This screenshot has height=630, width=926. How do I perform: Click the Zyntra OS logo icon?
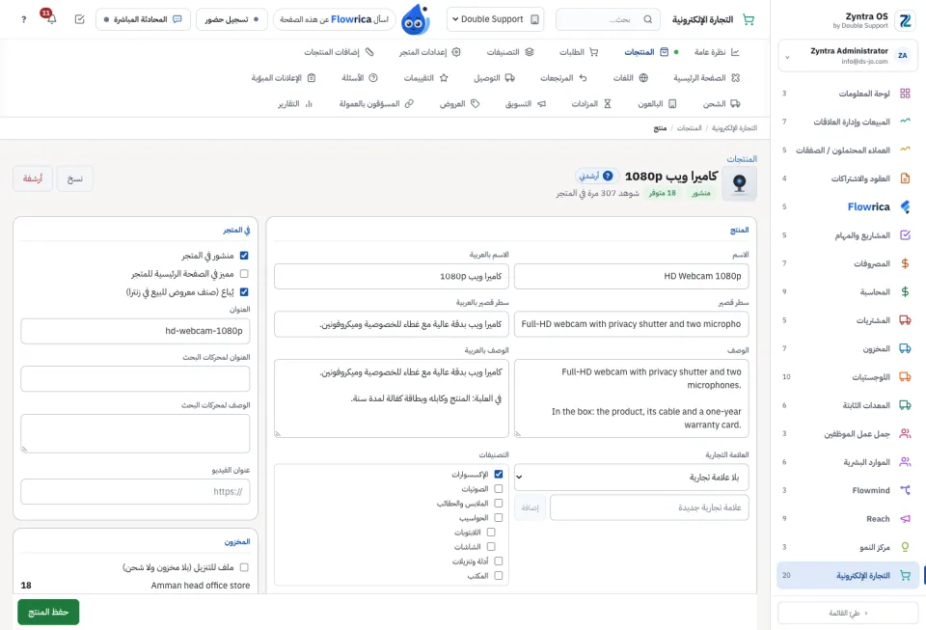point(905,20)
